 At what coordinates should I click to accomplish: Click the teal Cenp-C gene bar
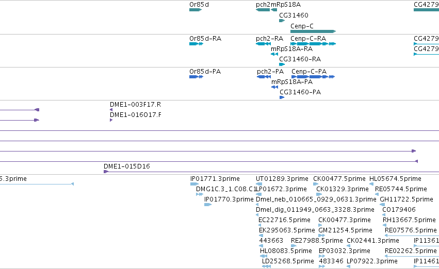click(x=313, y=31)
